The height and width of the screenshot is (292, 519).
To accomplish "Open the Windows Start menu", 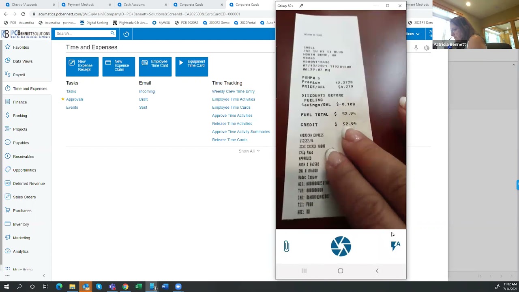I will click(x=6, y=287).
